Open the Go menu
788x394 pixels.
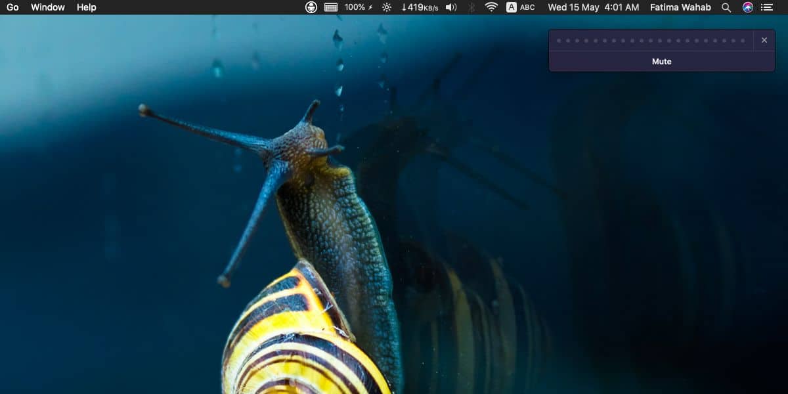coord(12,7)
